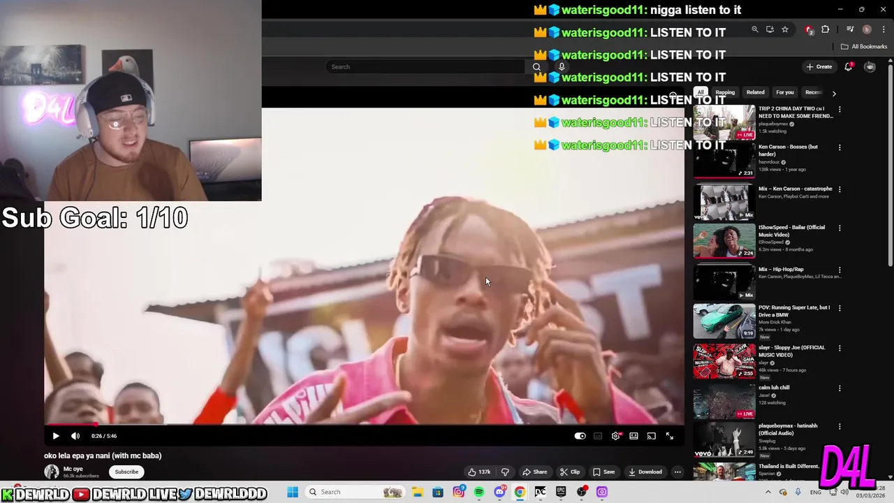Open slayr - Sloppy Joe music video thumbnail
The image size is (894, 503).
tap(724, 360)
